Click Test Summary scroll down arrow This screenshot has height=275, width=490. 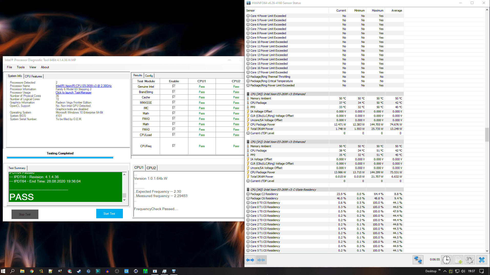click(x=124, y=200)
